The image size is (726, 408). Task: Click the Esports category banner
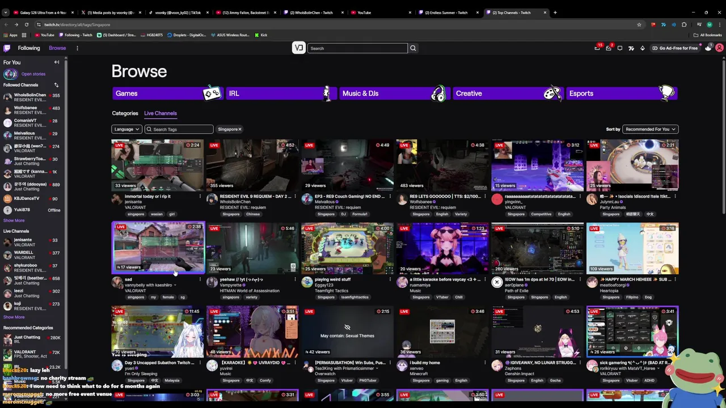tap(621, 93)
